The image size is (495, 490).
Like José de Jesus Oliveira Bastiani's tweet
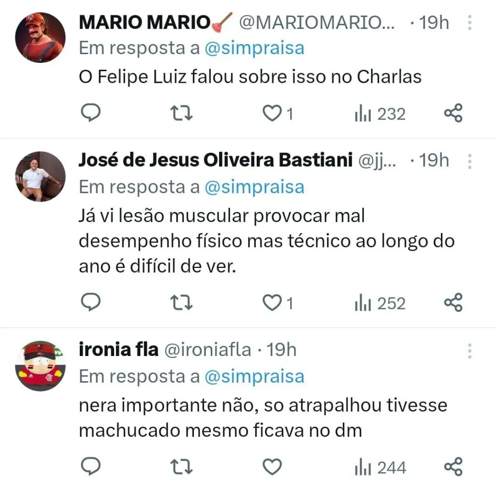click(x=272, y=303)
